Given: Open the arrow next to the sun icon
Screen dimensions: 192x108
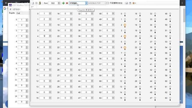Looking at the screenshot, I should pos(135,3).
